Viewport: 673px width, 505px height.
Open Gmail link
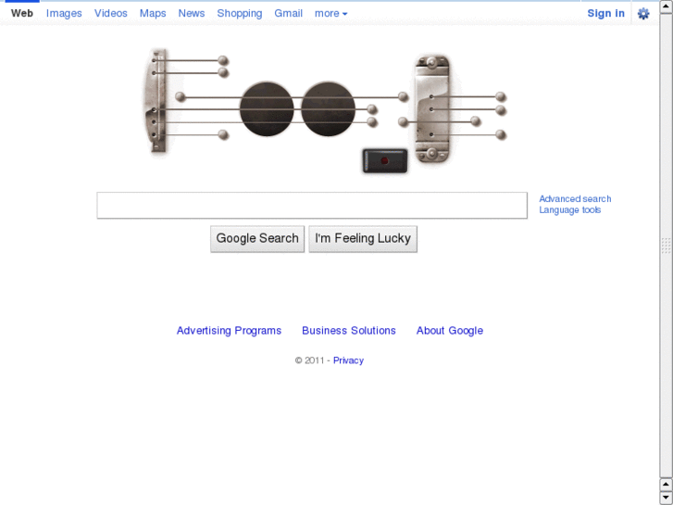pyautogui.click(x=288, y=14)
